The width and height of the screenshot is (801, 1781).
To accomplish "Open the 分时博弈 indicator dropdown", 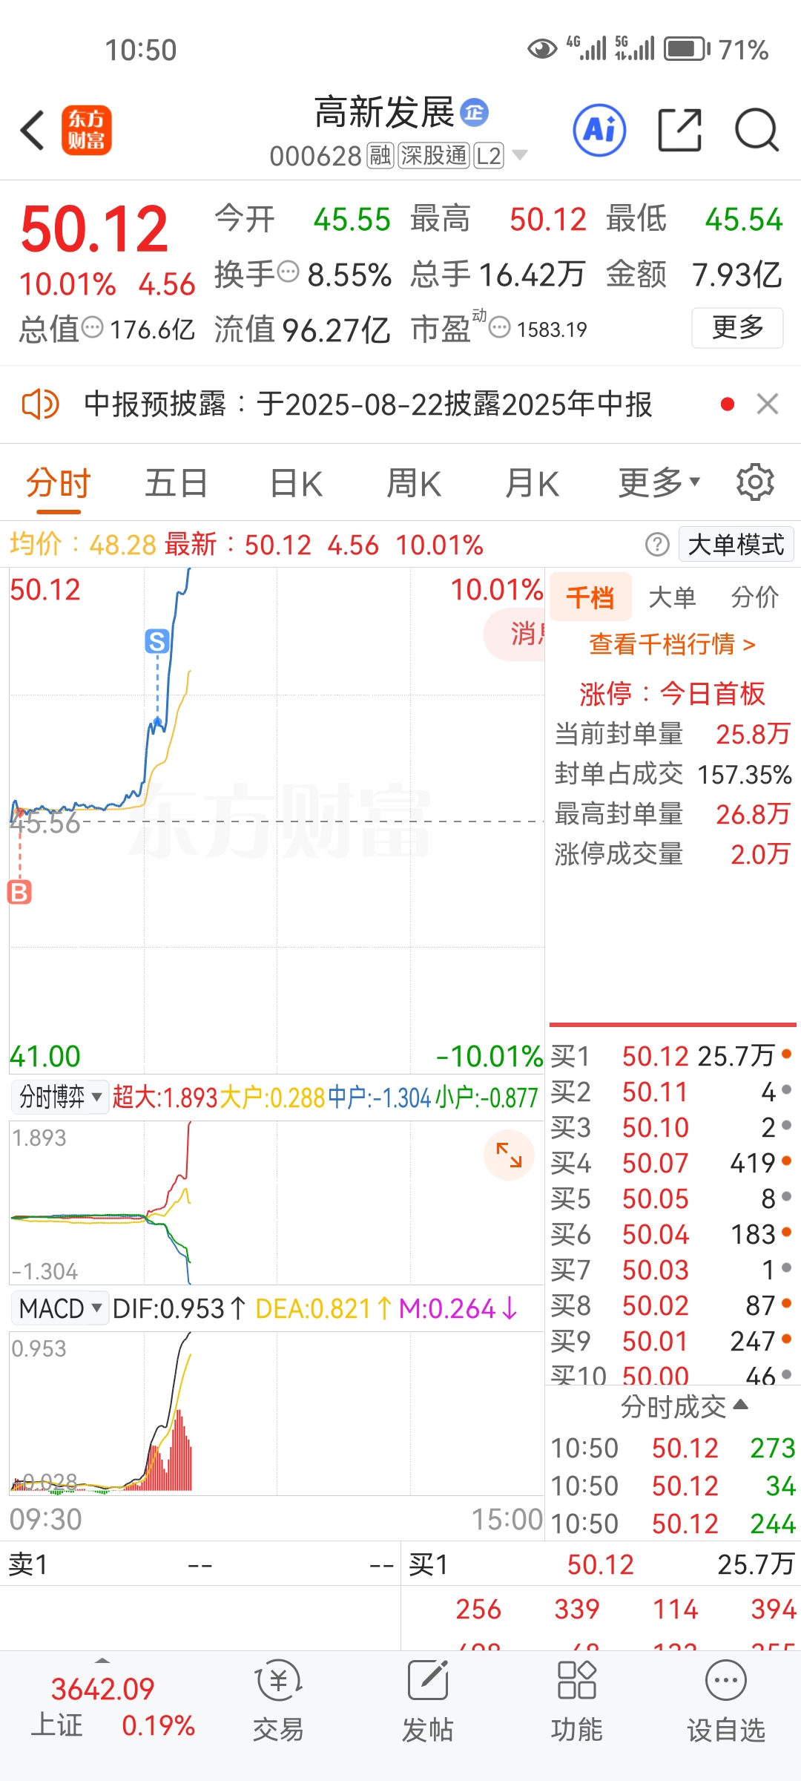I will 61,1097.
